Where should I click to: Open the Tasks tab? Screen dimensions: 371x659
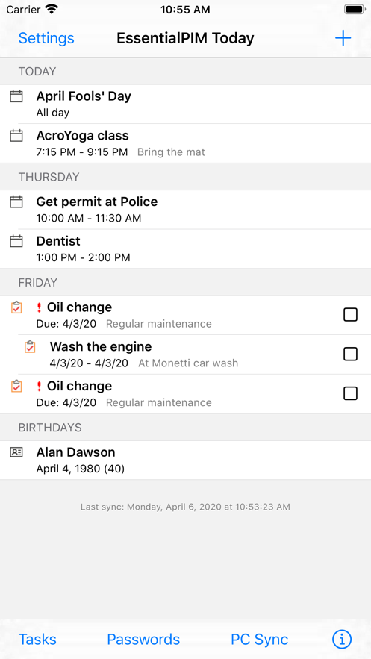point(37,640)
